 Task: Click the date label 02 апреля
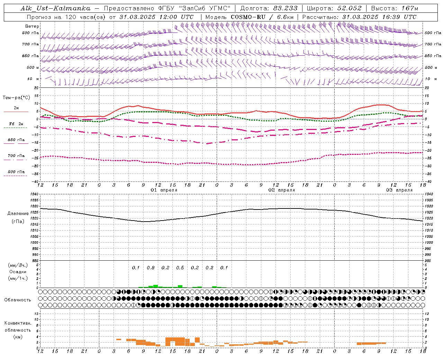(x=282, y=190)
